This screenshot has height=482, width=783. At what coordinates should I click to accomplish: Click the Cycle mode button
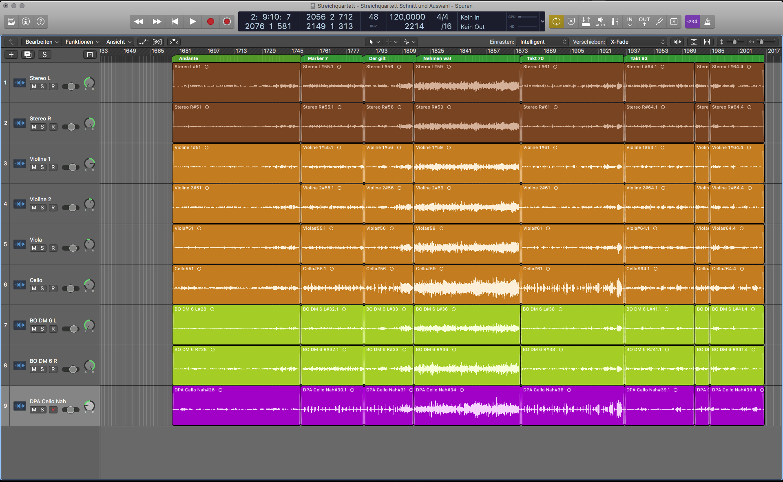[x=556, y=22]
